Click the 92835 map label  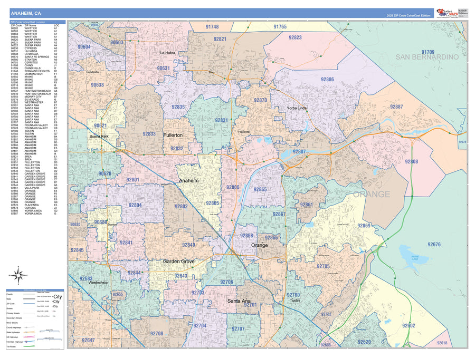click(x=178, y=107)
